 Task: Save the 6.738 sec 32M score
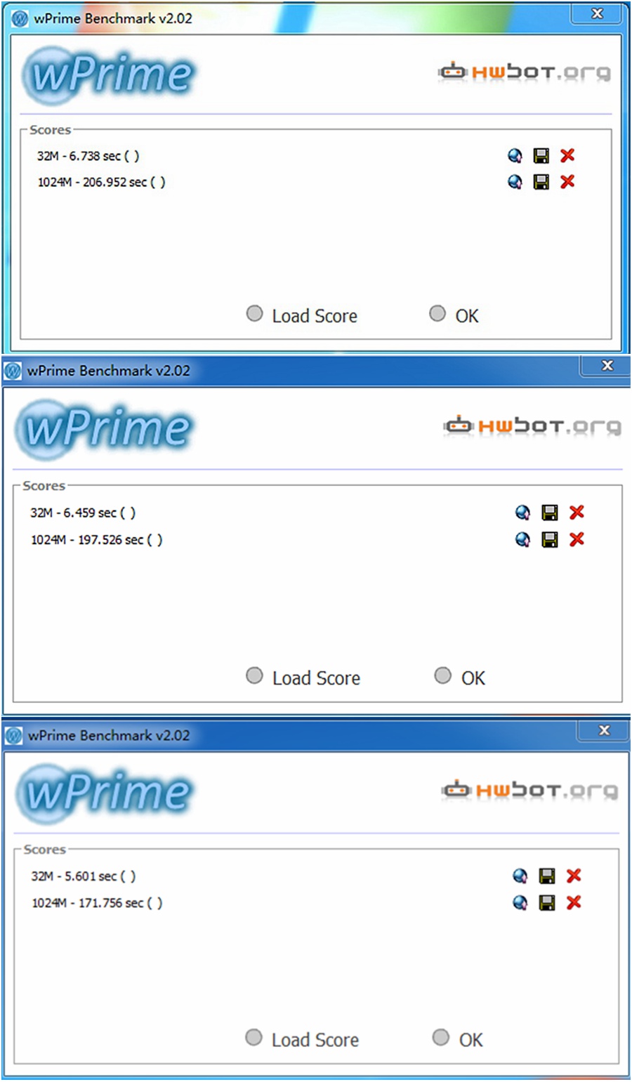541,156
